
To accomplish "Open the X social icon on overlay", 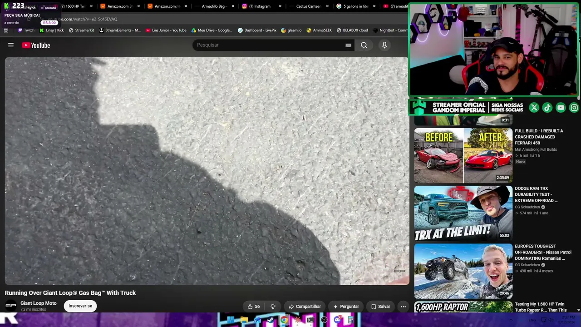I will (x=534, y=108).
